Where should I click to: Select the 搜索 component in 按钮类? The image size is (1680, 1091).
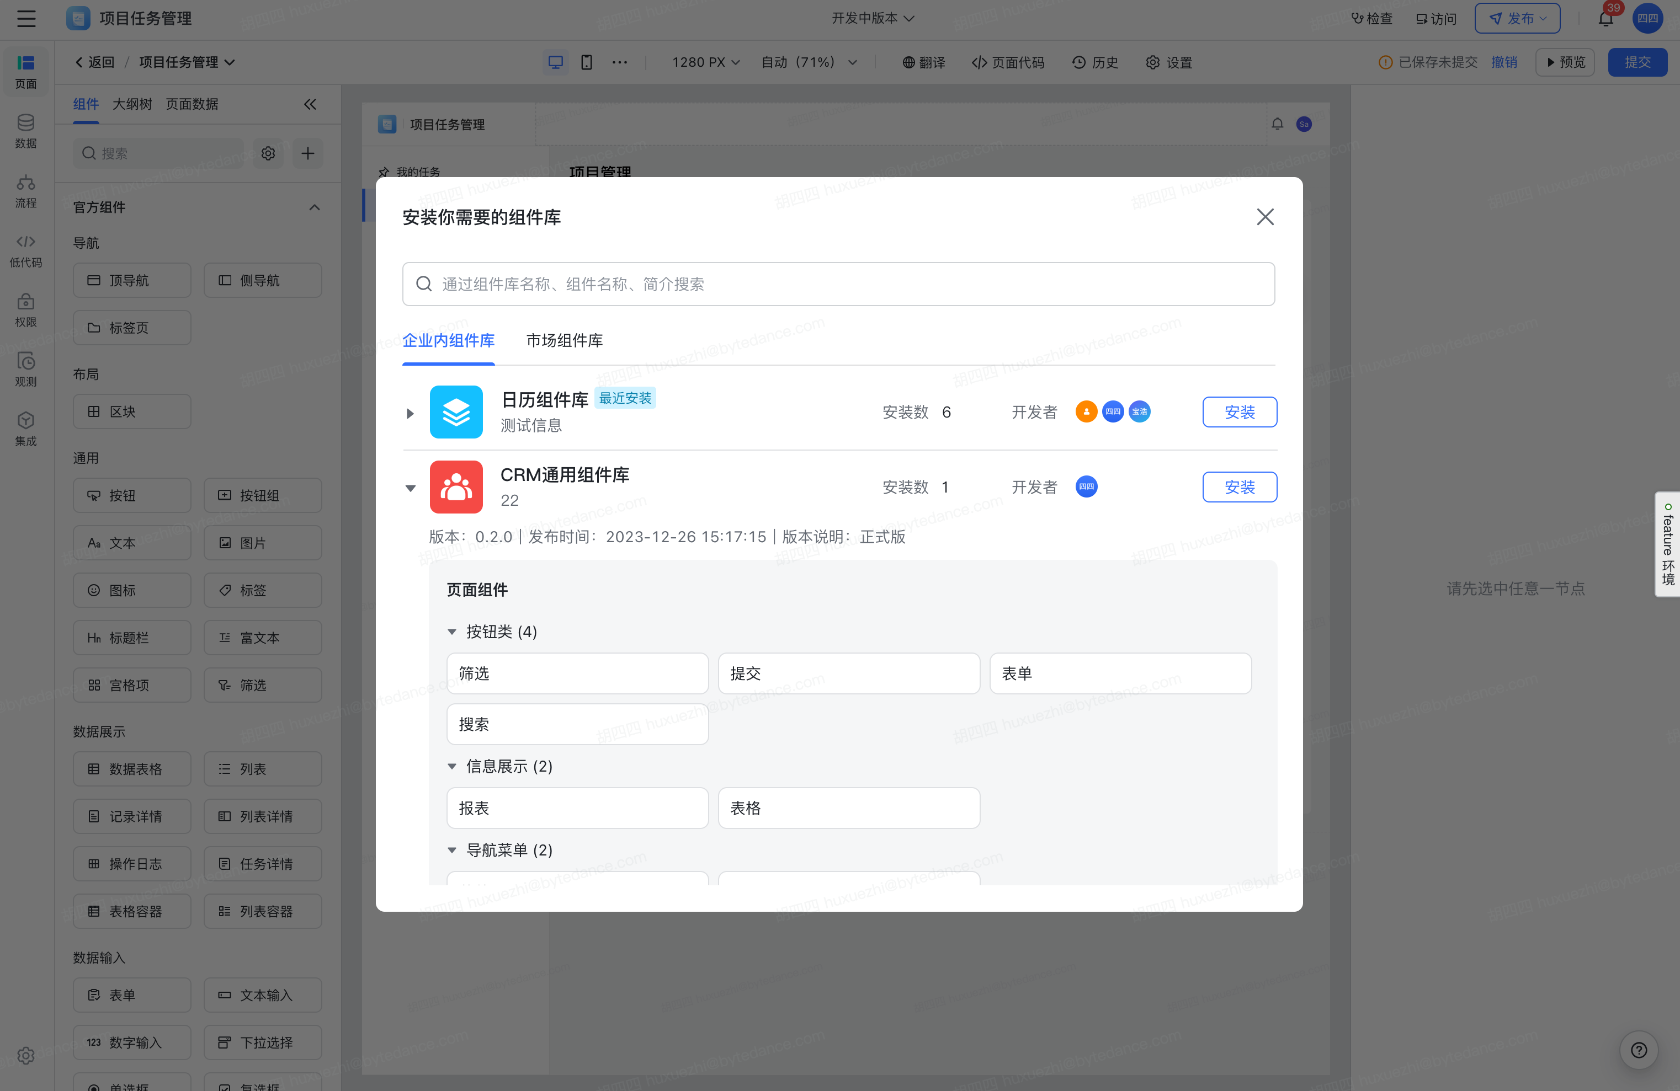(577, 724)
